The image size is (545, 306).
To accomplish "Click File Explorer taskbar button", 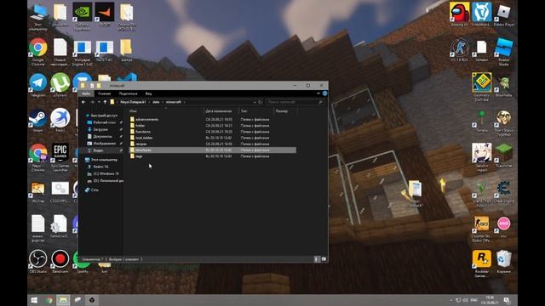I will point(63,300).
